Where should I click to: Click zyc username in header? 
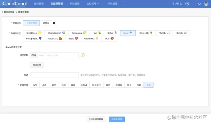tap(199, 4)
